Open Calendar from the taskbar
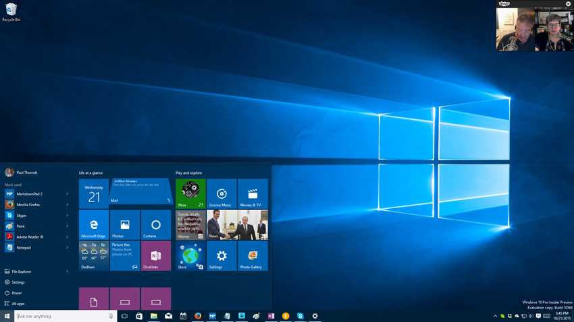 (183, 316)
